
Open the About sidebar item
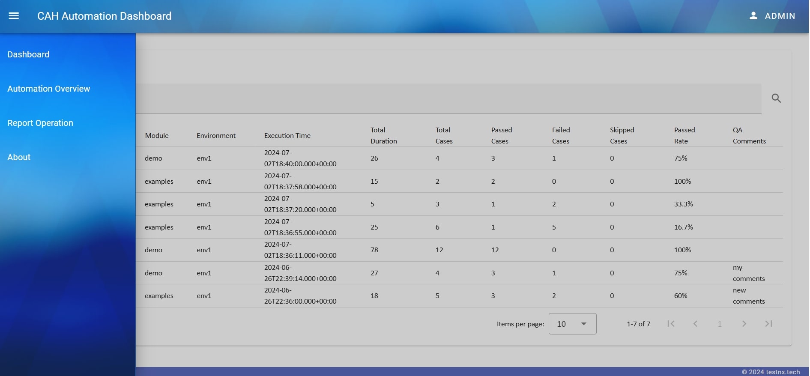[19, 157]
